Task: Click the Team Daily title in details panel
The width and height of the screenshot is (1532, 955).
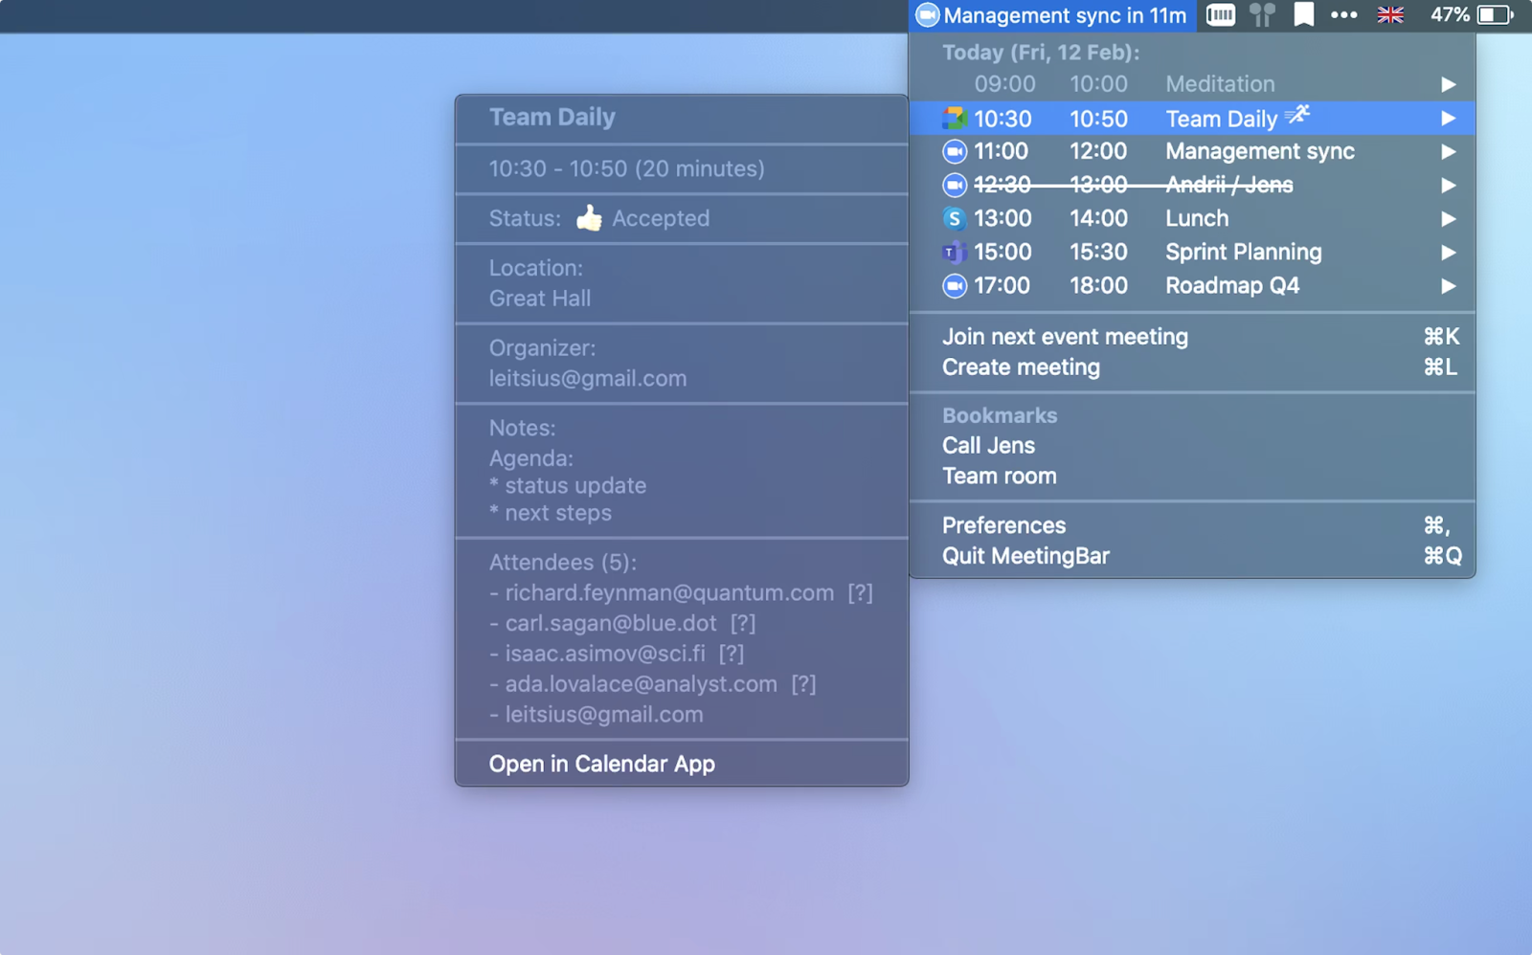Action: click(552, 118)
